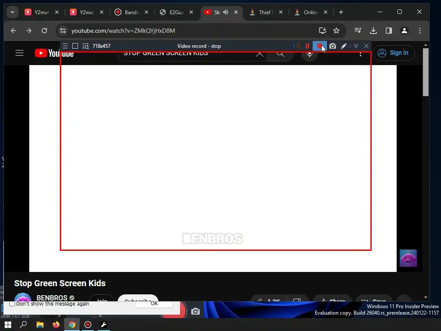Open Bandicam from the taskbar
The width and height of the screenshot is (441, 331).
pos(88,325)
